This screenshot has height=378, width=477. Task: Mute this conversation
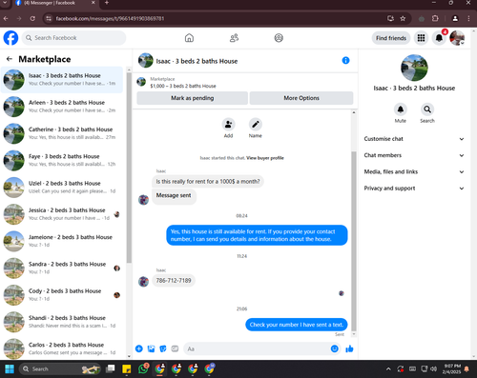tap(401, 109)
